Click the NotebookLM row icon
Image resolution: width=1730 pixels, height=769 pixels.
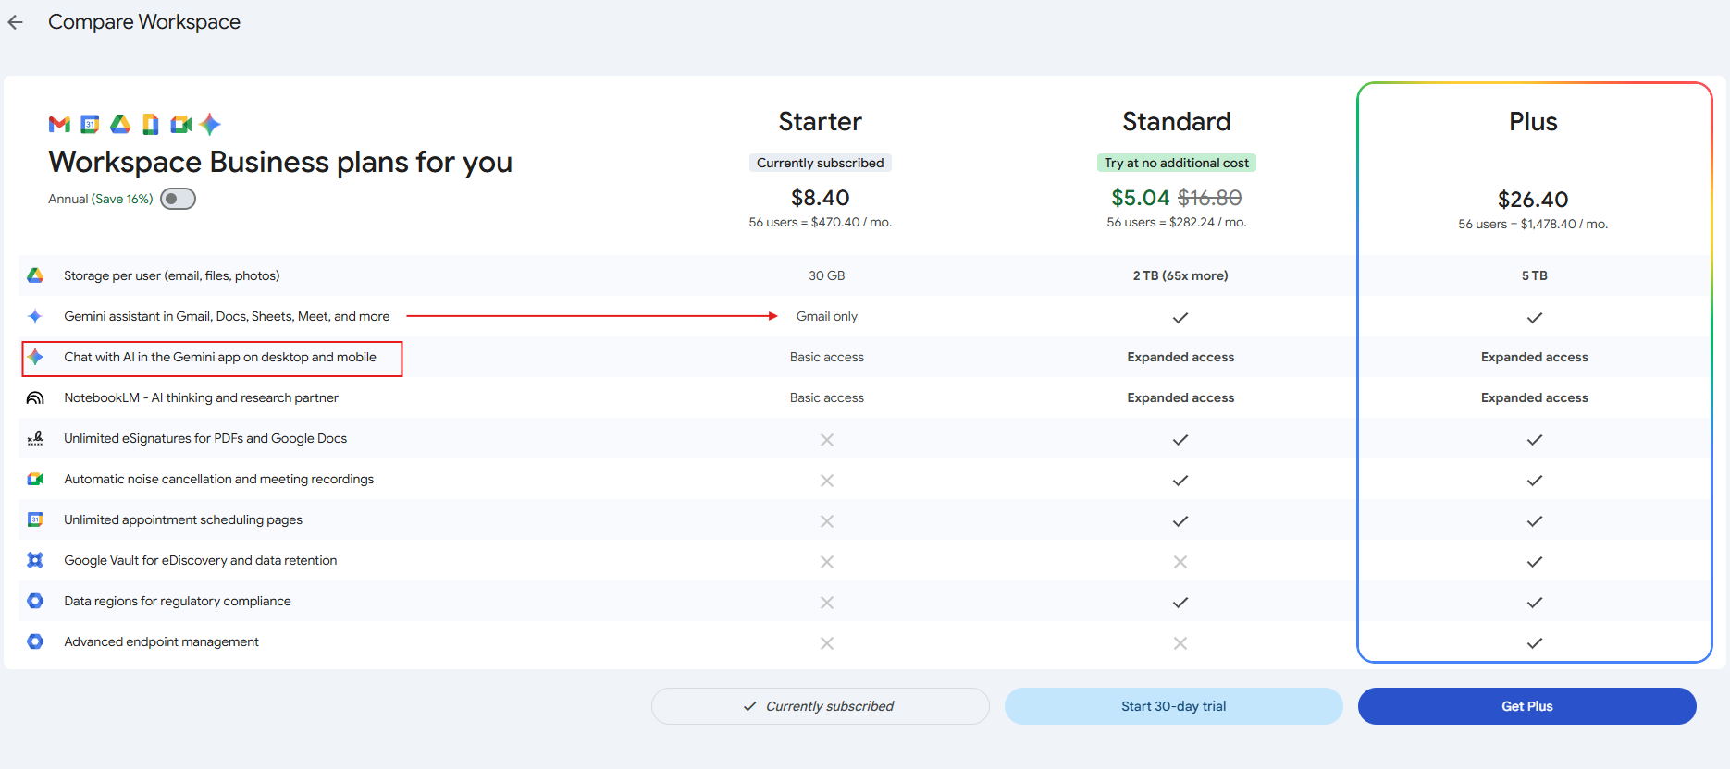pos(35,397)
